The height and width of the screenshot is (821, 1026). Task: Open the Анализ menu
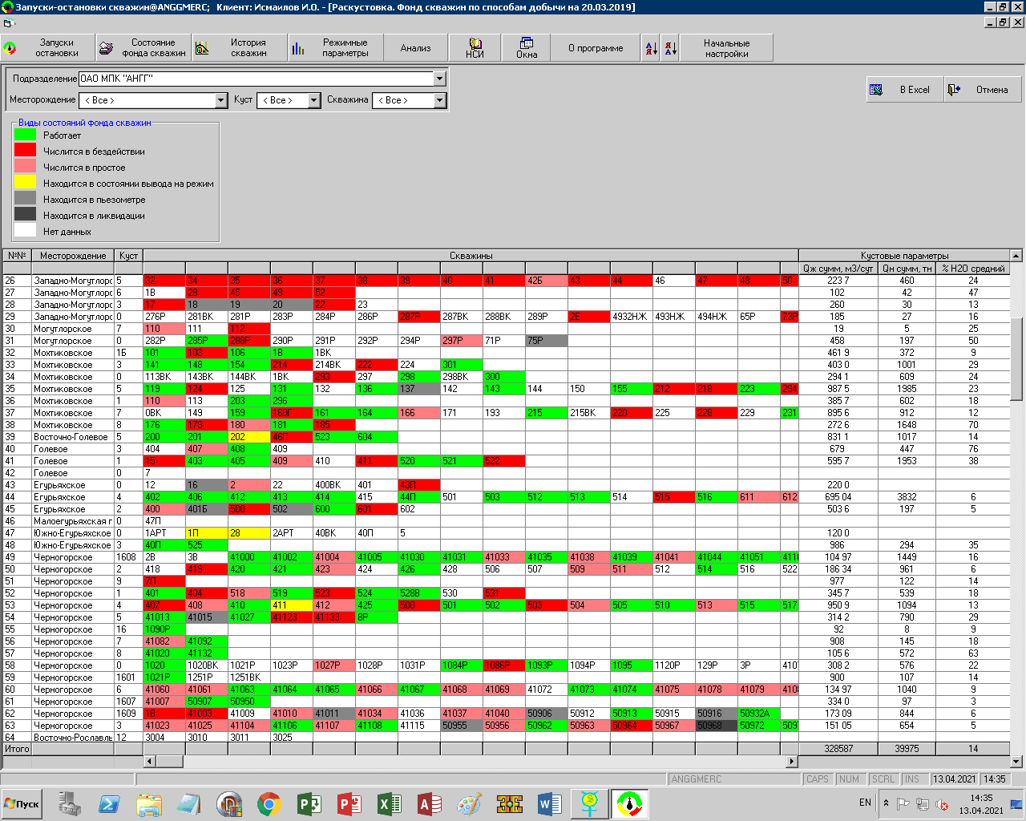click(x=415, y=48)
